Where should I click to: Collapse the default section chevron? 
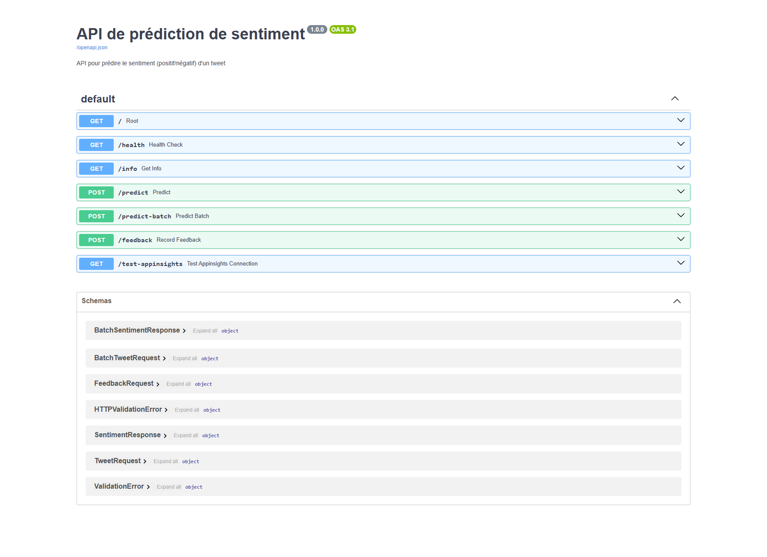[674, 99]
